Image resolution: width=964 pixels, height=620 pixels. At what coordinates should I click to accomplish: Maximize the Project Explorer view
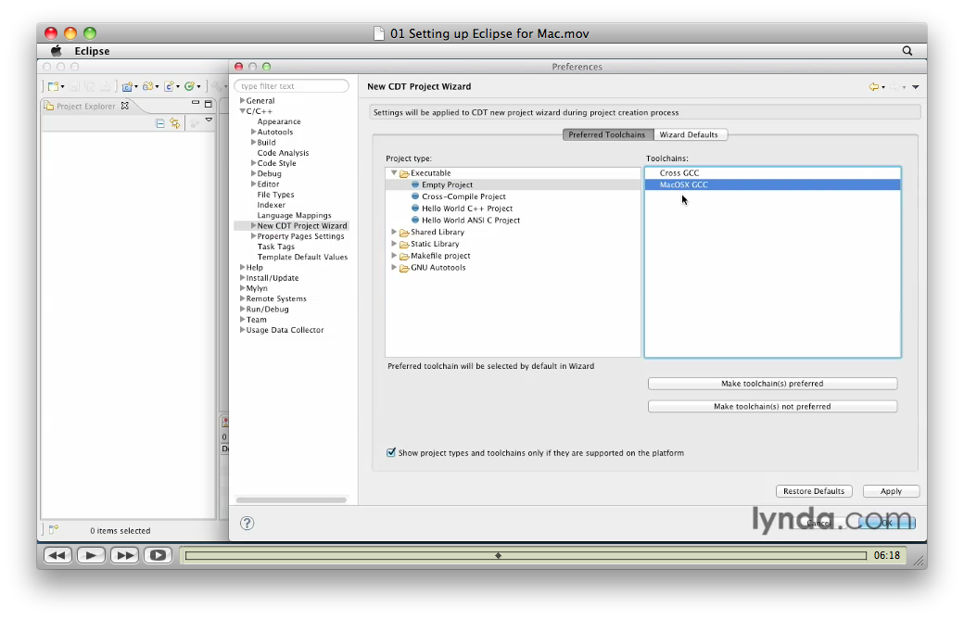209,104
